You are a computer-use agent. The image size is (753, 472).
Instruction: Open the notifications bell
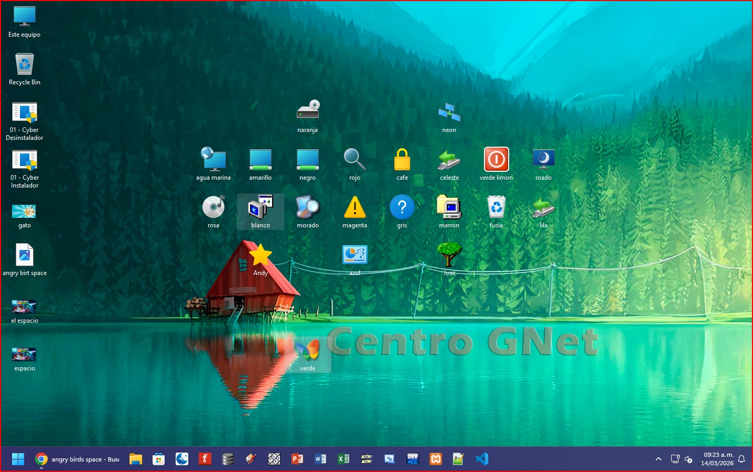pos(741,459)
